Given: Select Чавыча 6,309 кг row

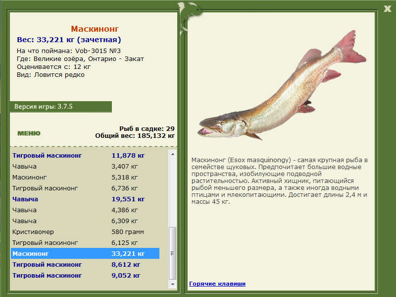Looking at the screenshot, I should tap(85, 221).
